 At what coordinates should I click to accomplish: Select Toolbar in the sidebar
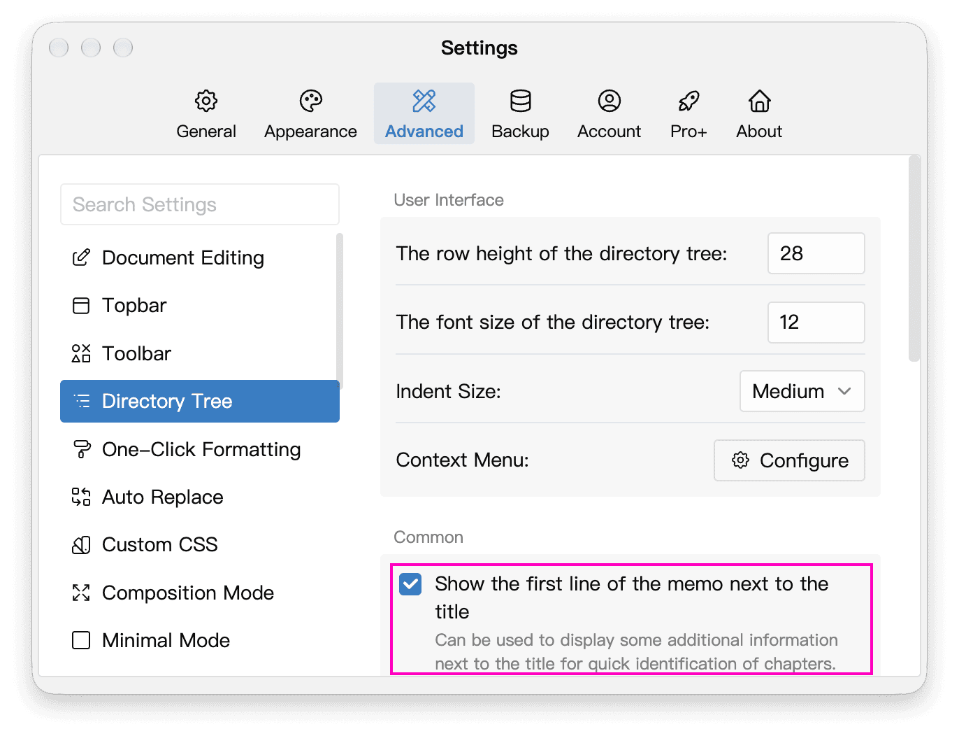coord(200,353)
